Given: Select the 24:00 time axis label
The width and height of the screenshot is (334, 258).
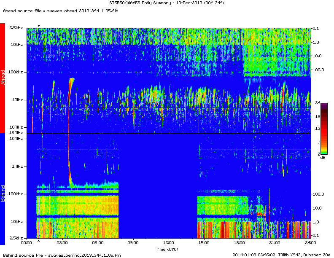Looking at the screenshot, I should [310, 243].
